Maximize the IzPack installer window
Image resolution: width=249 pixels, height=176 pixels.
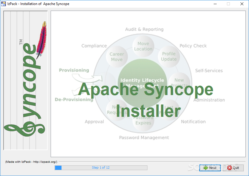tap(228, 4)
